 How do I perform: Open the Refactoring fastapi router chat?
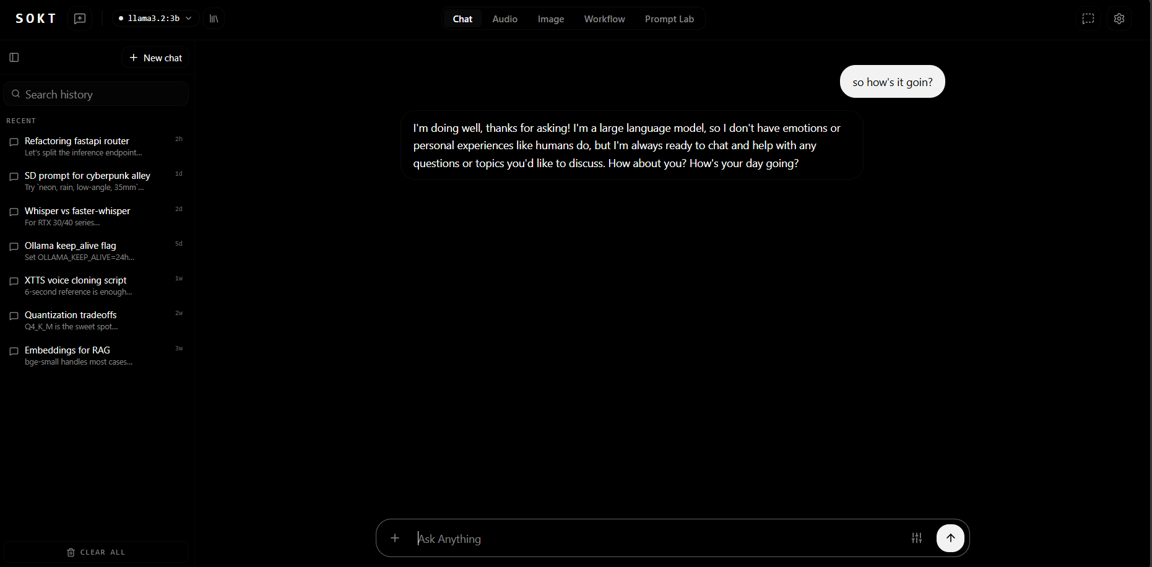pyautogui.click(x=96, y=147)
